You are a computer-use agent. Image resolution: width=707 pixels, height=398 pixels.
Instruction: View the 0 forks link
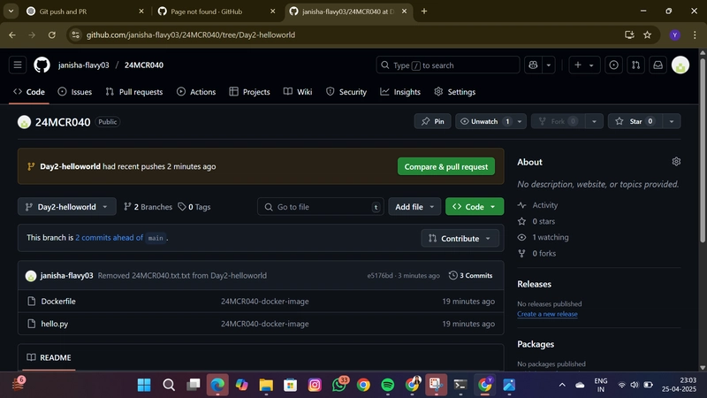pyautogui.click(x=544, y=253)
